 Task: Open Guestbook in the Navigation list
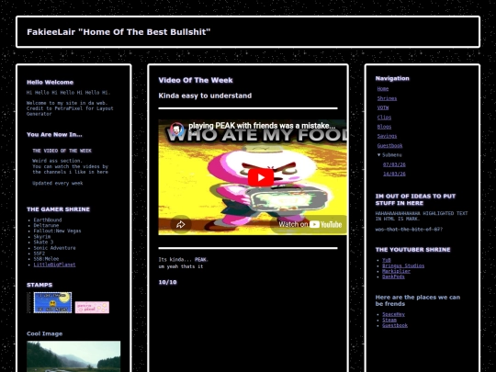click(x=389, y=145)
